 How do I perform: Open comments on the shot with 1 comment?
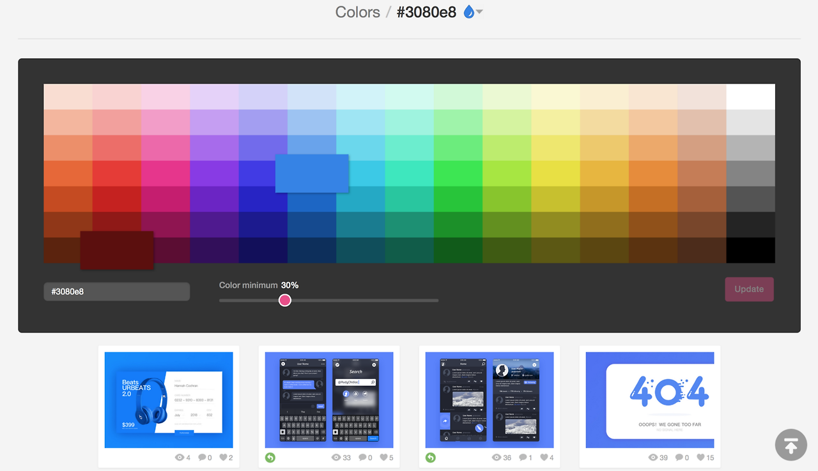(523, 458)
